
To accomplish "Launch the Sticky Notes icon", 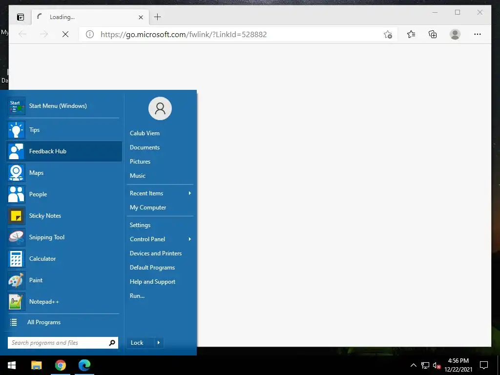I will (16, 216).
